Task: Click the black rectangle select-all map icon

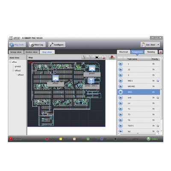Action: click(97, 57)
